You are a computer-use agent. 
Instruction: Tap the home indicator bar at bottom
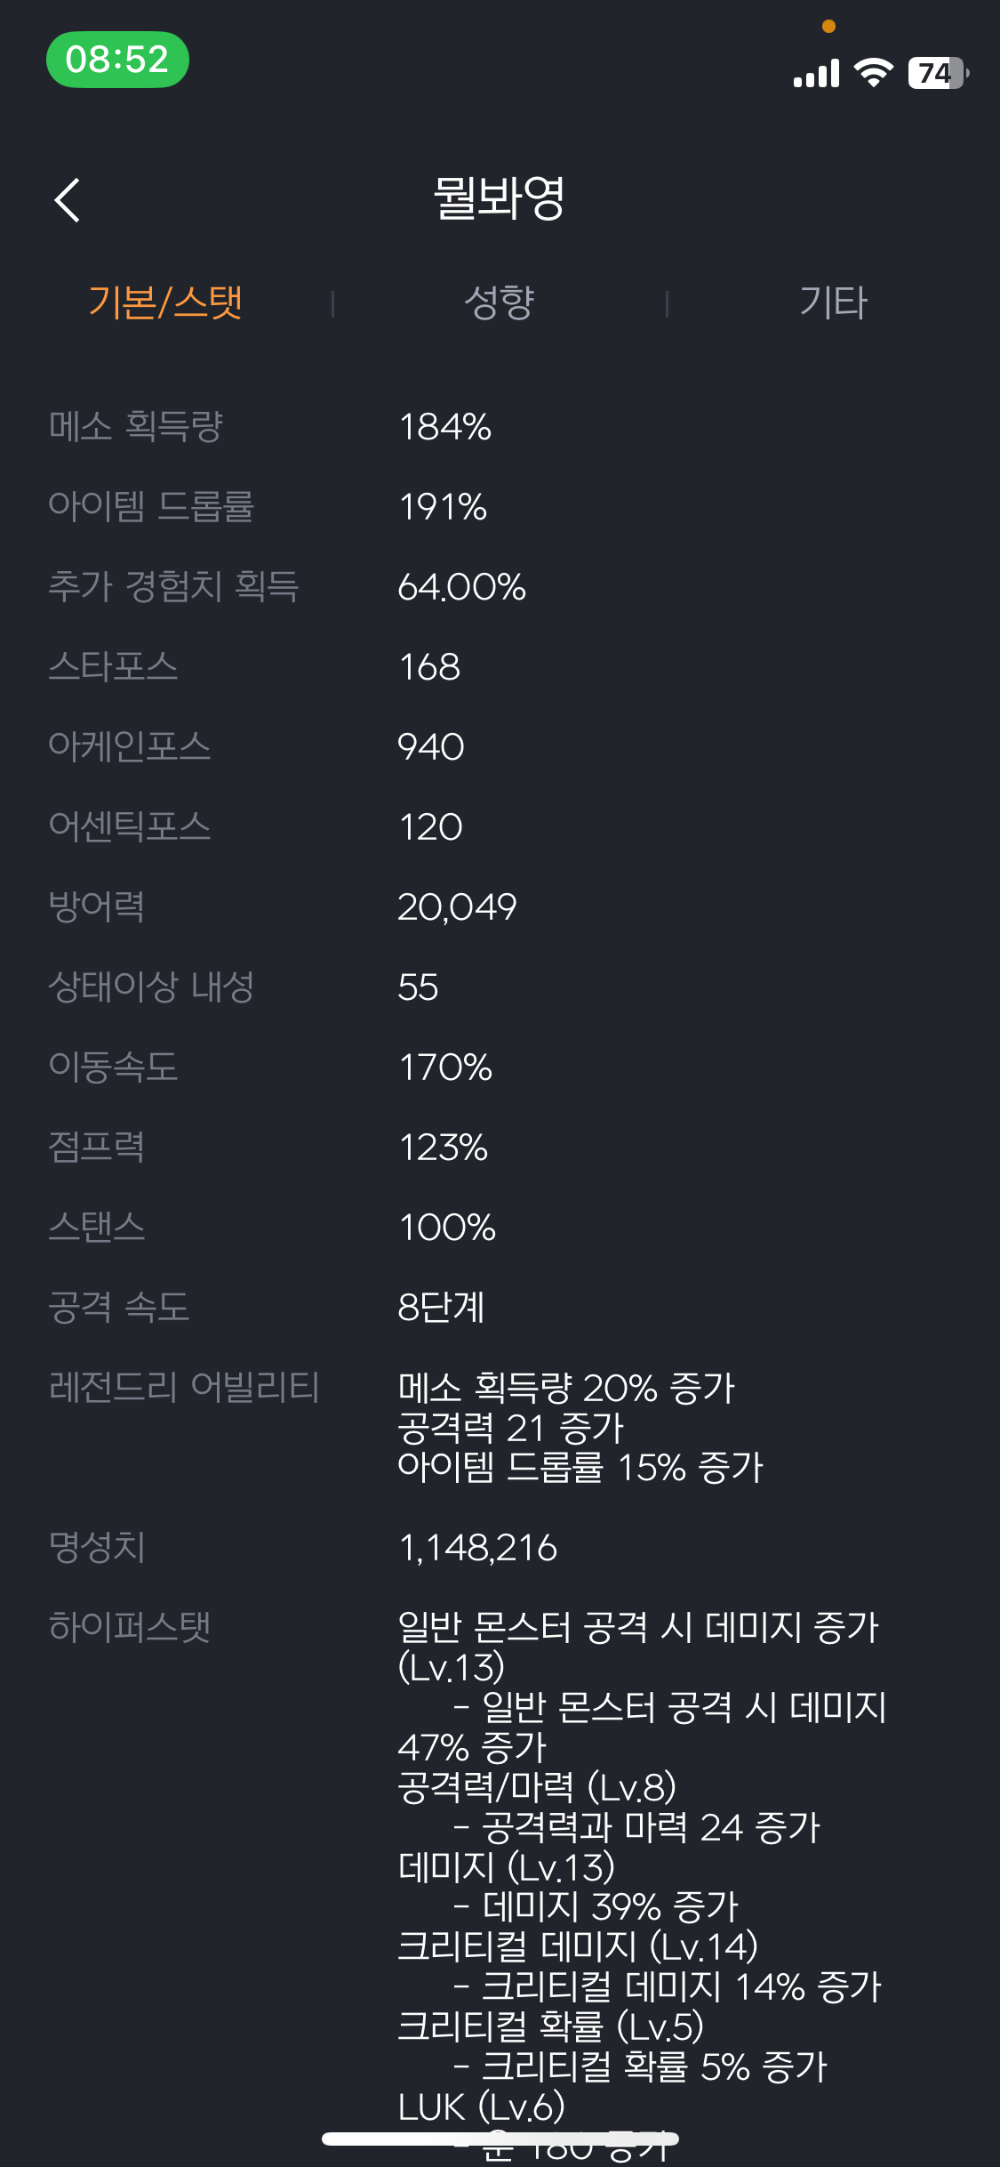tap(500, 2139)
